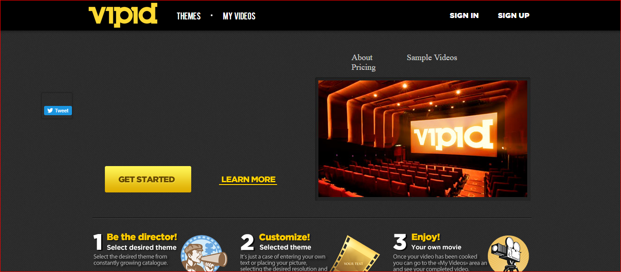Viewport: 621px width, 272px height.
Task: Click 'Your own movie' subtitle text
Action: pos(436,247)
